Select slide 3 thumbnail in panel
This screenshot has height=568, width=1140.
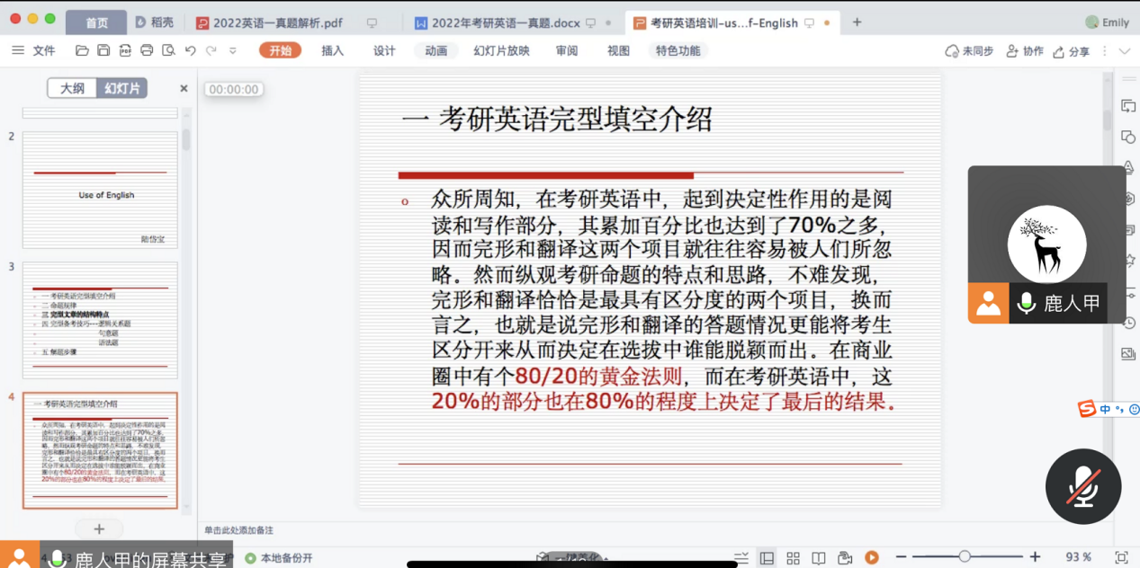pyautogui.click(x=100, y=320)
